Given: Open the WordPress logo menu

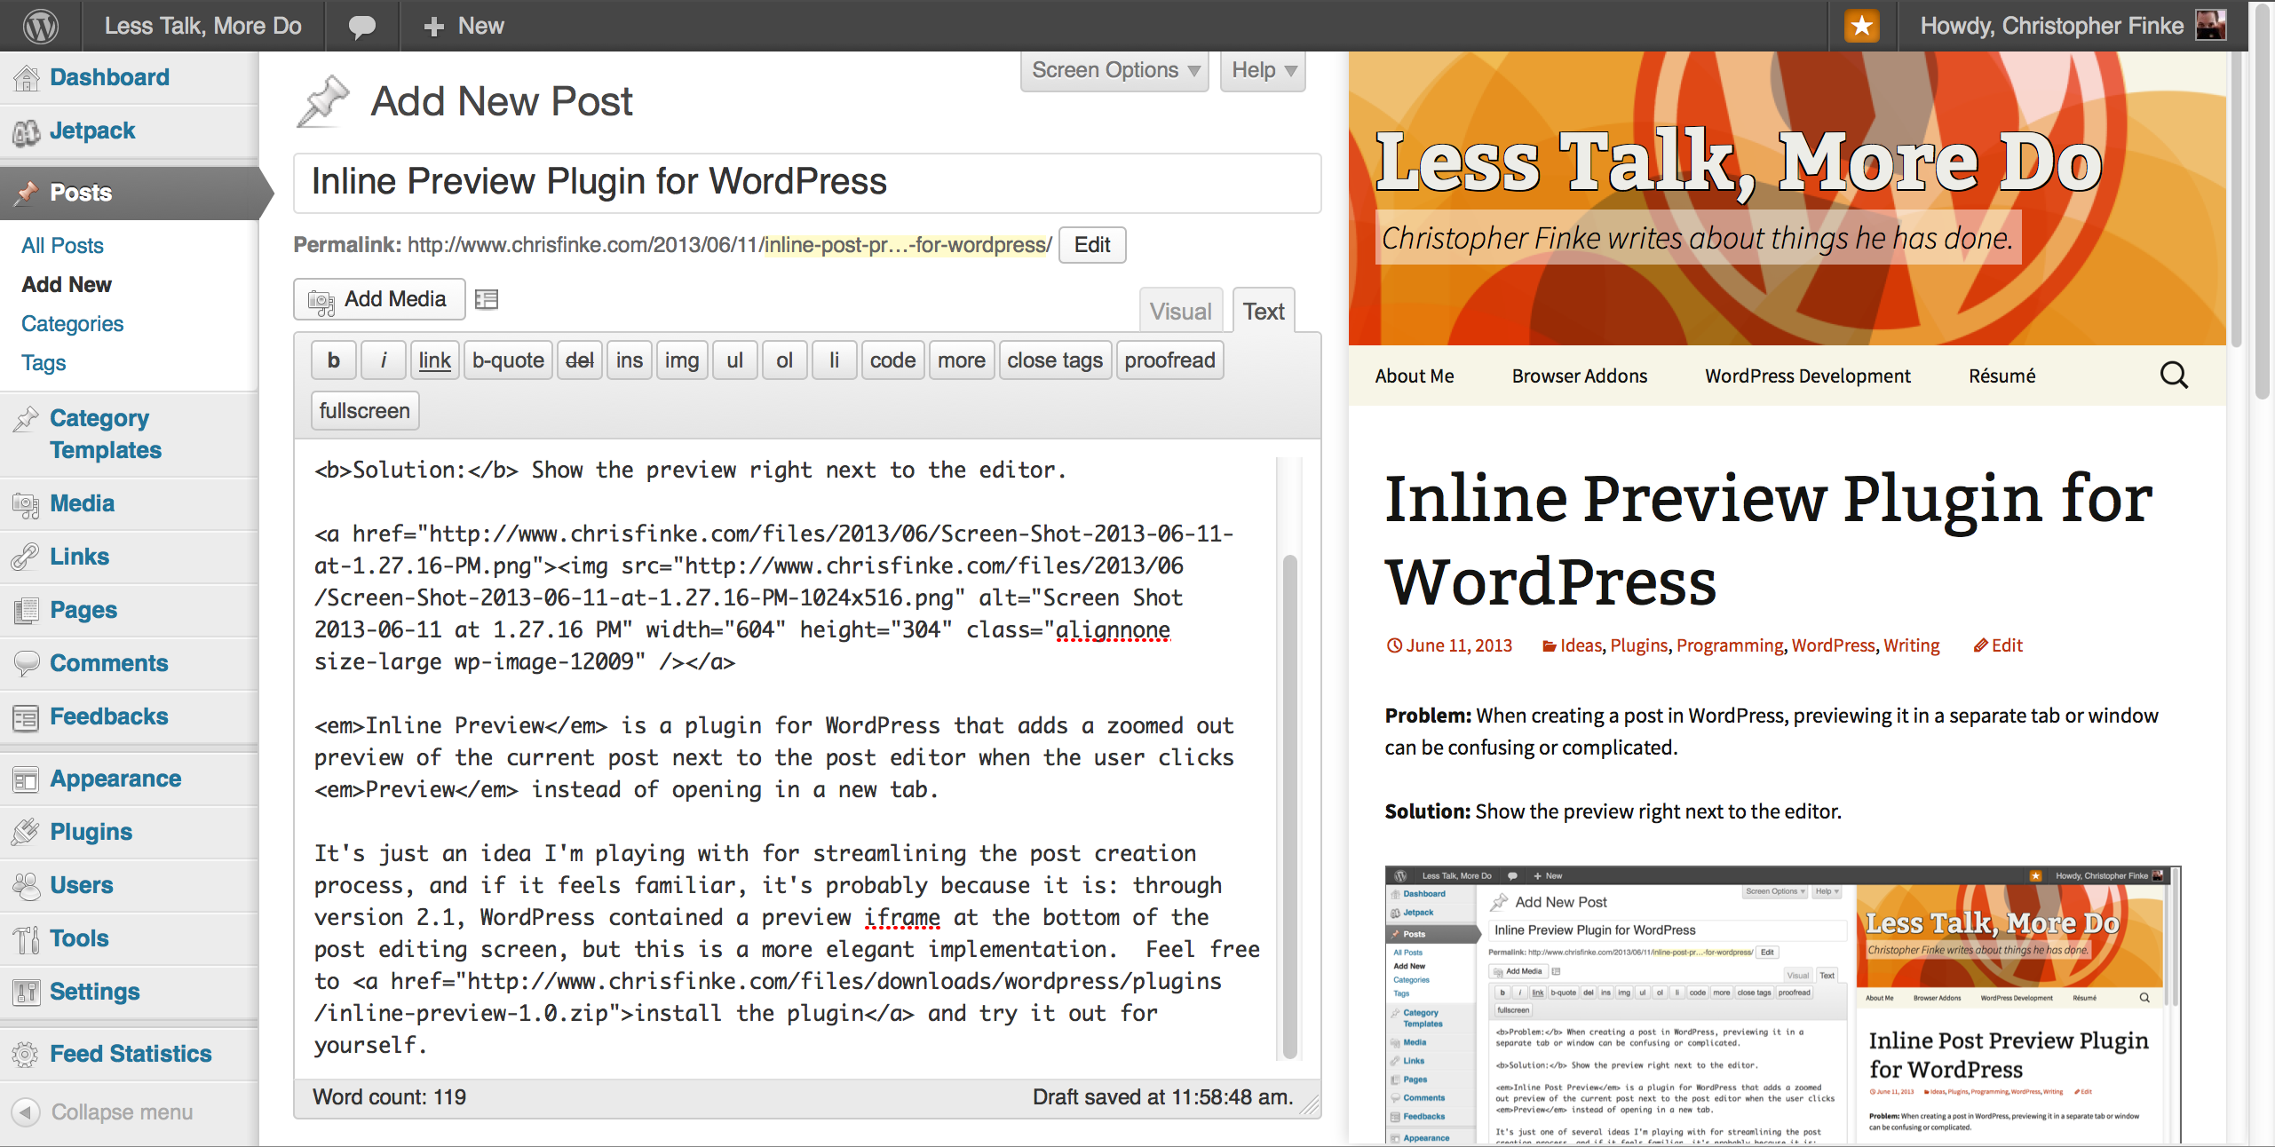Looking at the screenshot, I should (x=41, y=26).
